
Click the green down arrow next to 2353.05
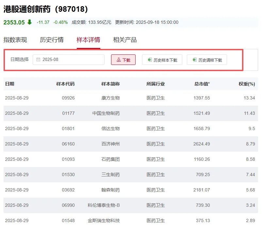tap(29, 22)
